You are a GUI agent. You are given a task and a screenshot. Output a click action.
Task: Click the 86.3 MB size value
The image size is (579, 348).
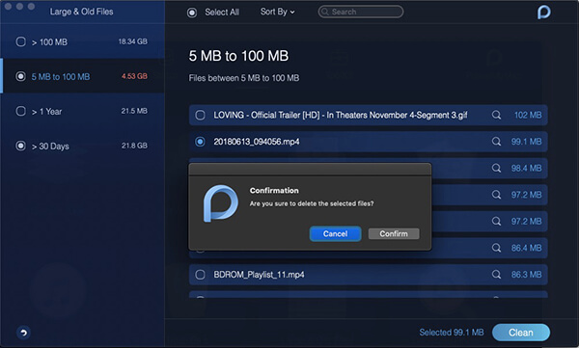tap(526, 275)
